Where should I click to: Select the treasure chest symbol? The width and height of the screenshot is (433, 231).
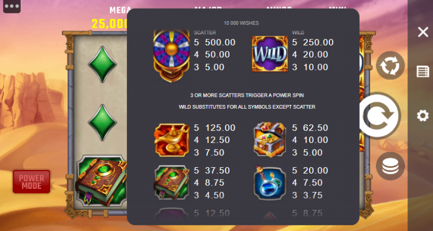270,140
